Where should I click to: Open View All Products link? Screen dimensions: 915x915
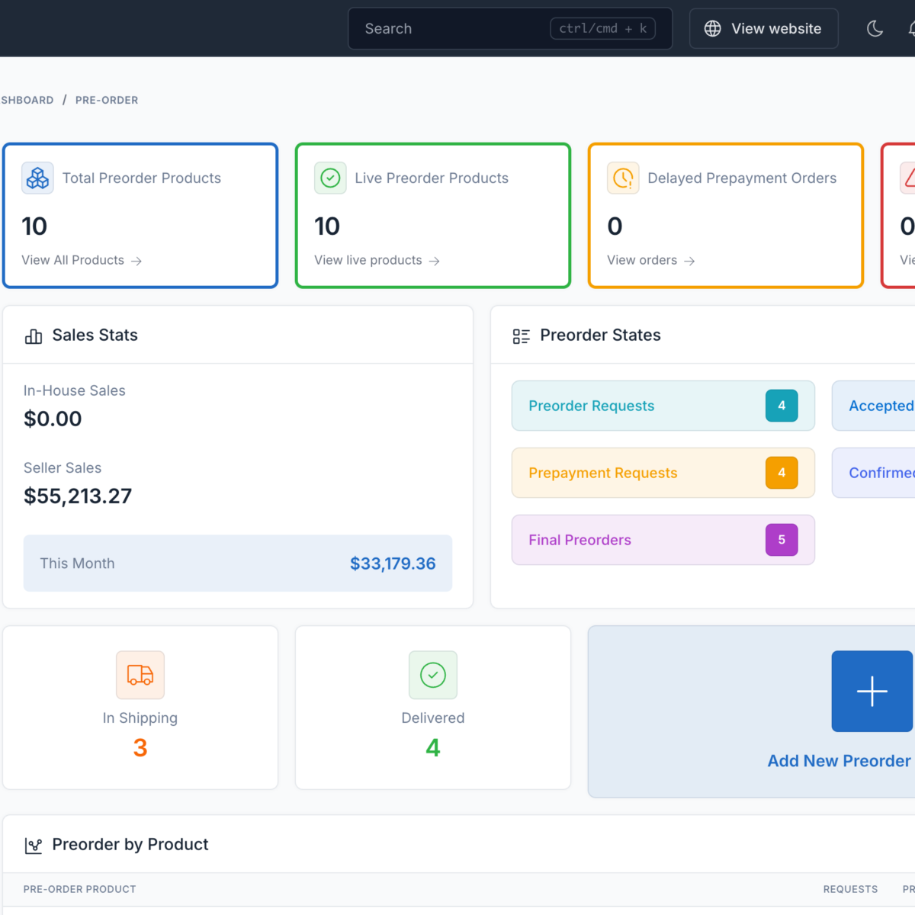tap(82, 260)
